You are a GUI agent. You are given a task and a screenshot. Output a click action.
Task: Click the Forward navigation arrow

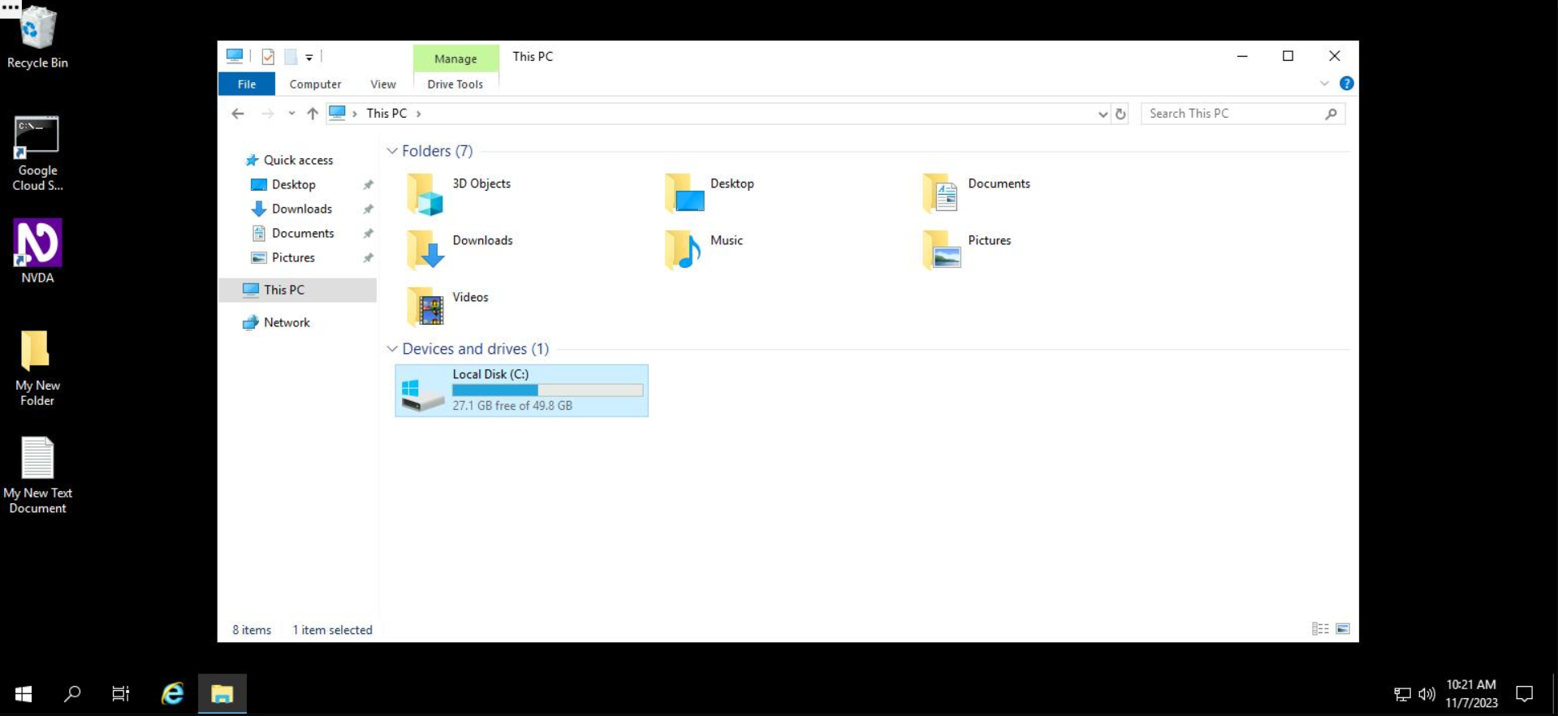point(267,114)
